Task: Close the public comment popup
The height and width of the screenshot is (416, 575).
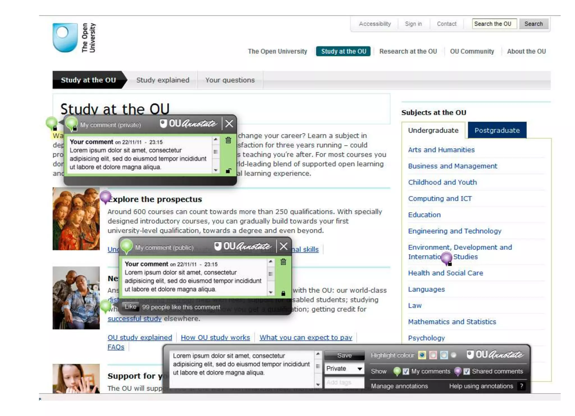Action: coord(284,246)
